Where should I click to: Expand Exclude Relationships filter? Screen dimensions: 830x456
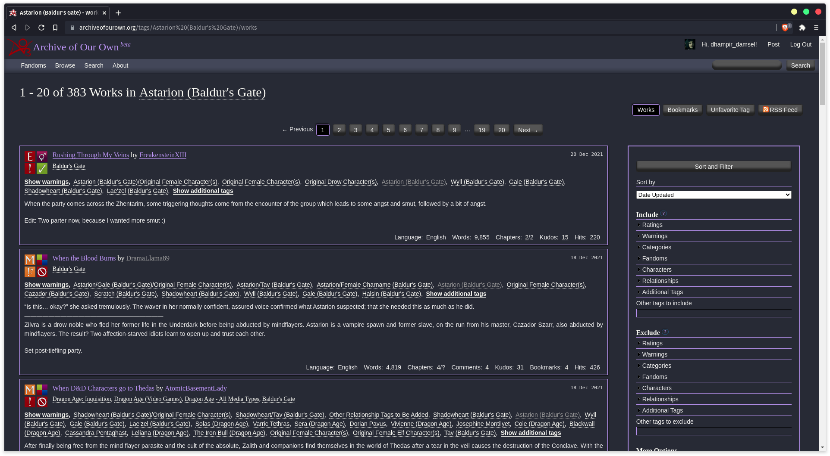(x=714, y=399)
